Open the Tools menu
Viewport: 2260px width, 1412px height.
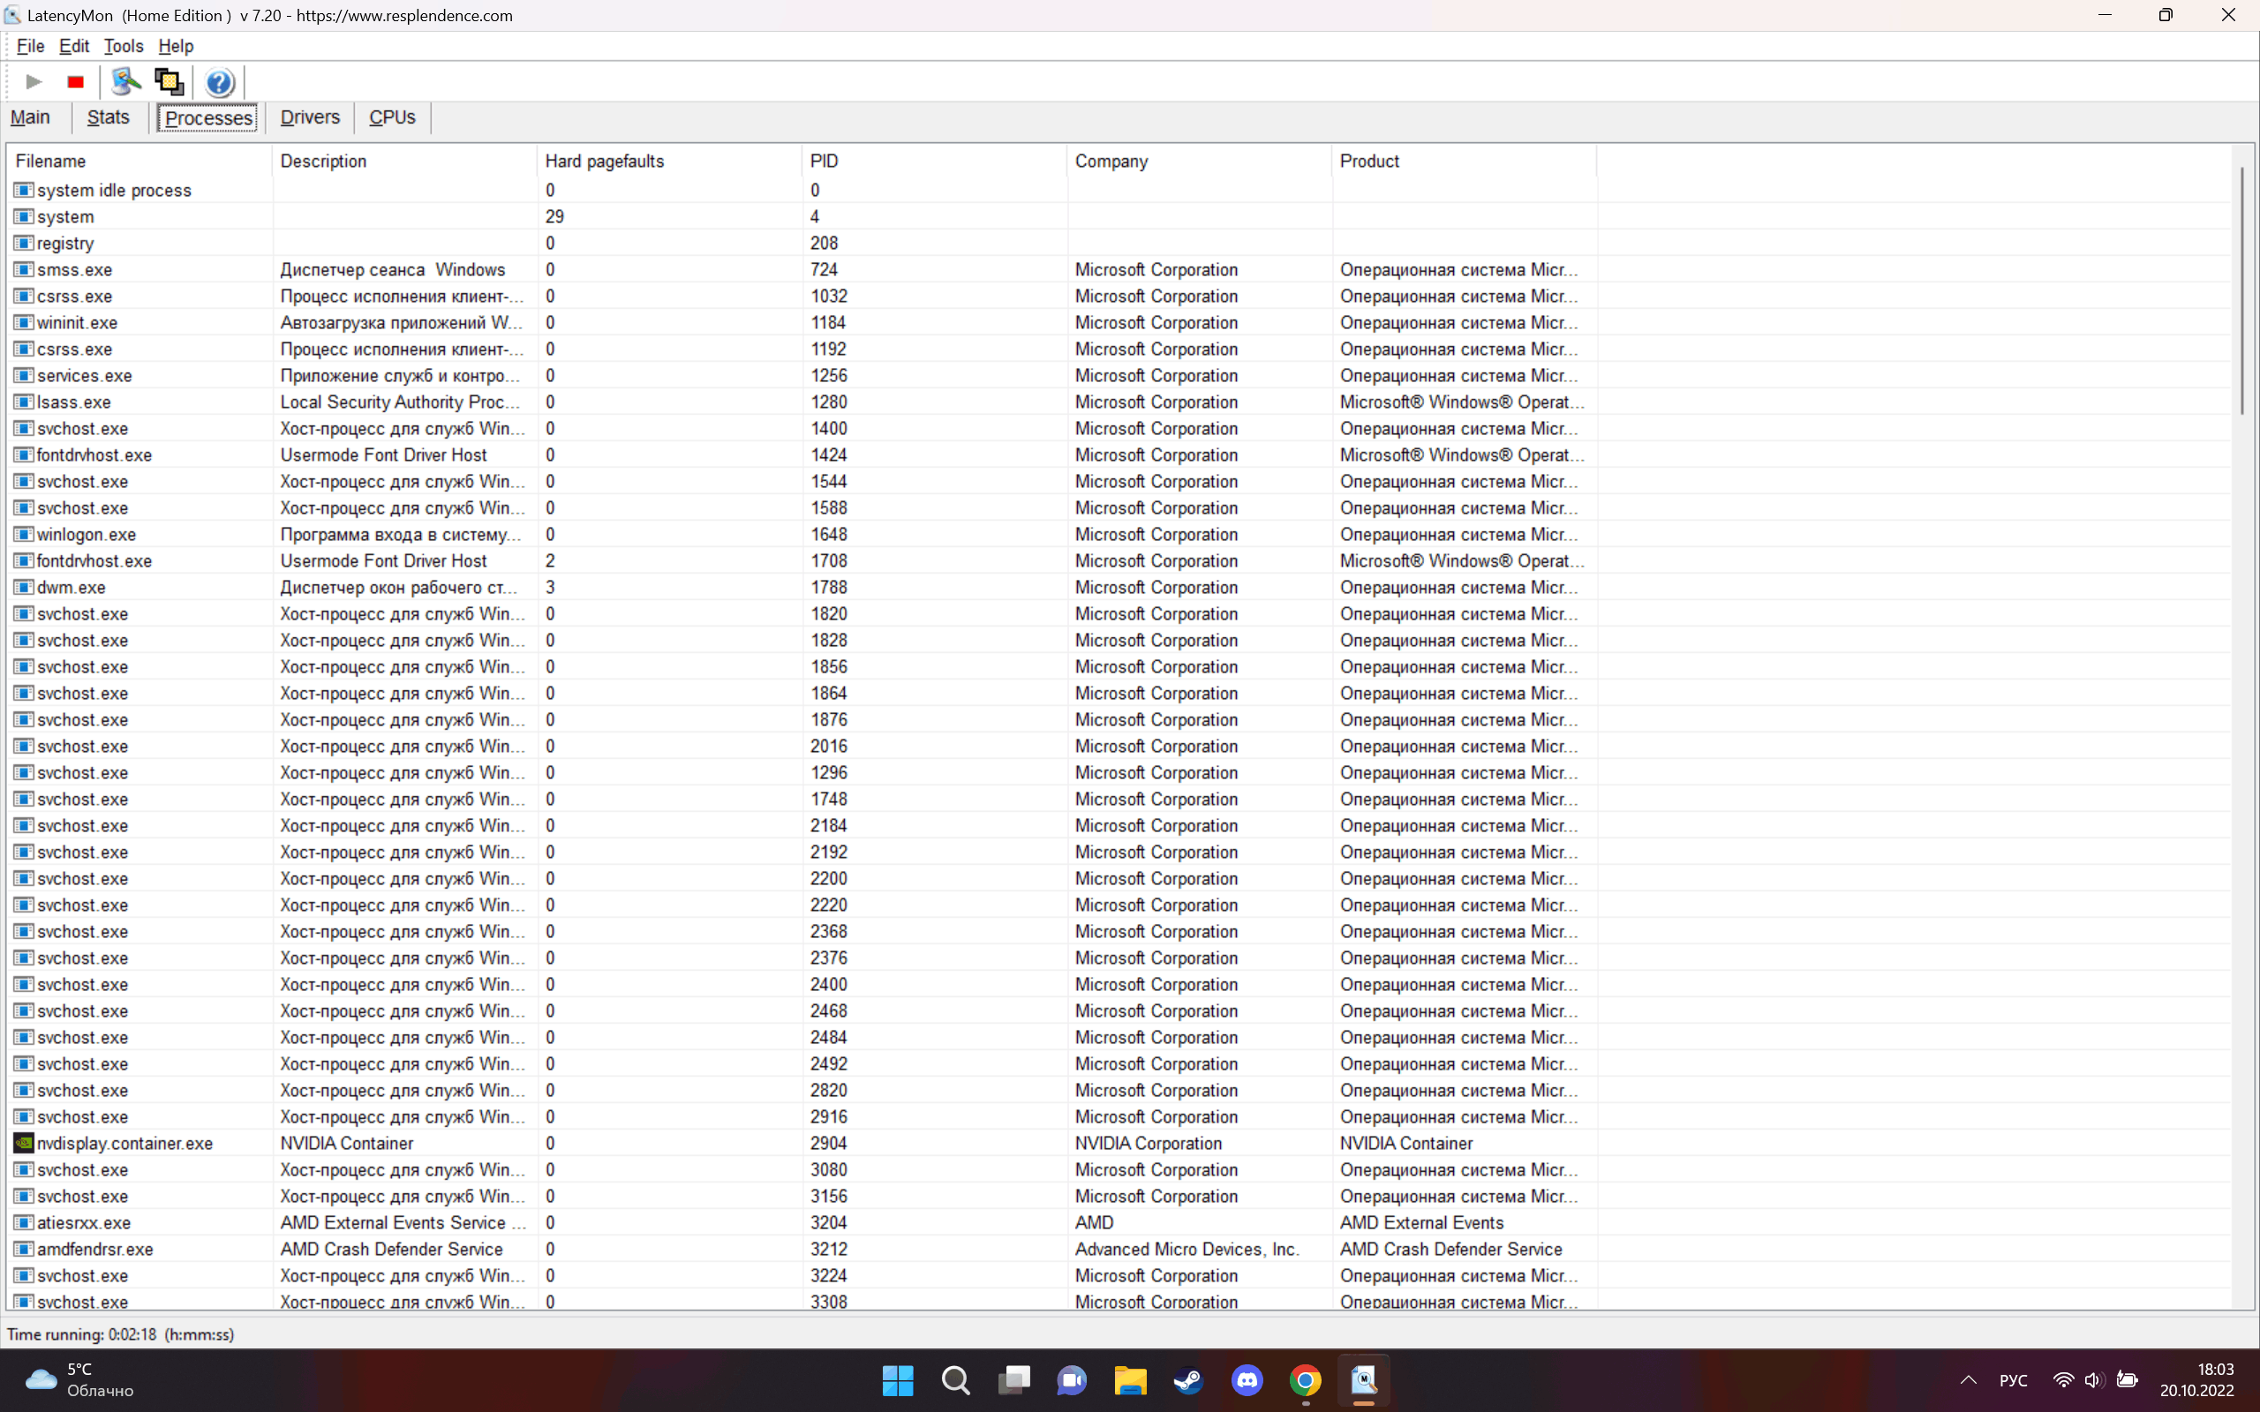pyautogui.click(x=124, y=46)
